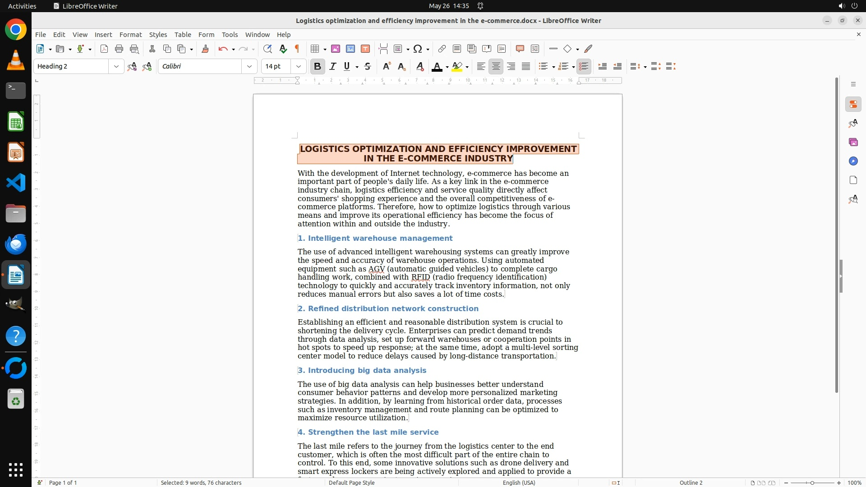Image resolution: width=866 pixels, height=487 pixels.
Task: Click English (USA) language in status bar
Action: click(x=519, y=482)
